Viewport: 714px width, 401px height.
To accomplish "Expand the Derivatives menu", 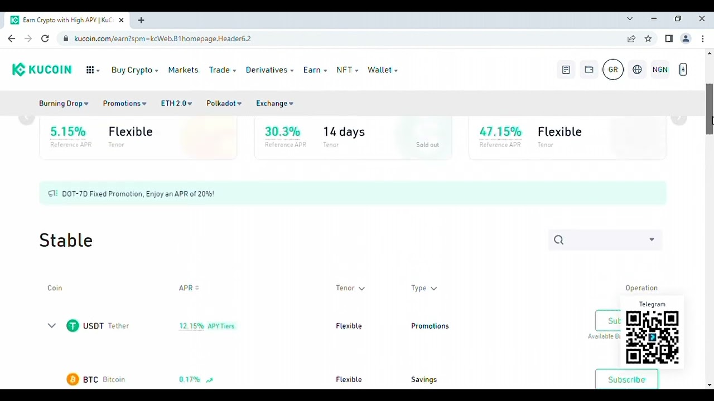I will pyautogui.click(x=269, y=70).
